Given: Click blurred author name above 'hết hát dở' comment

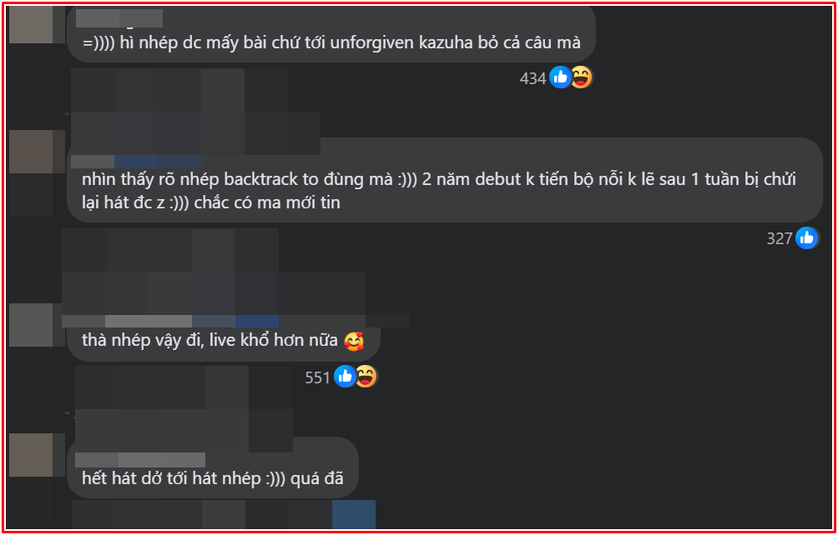Looking at the screenshot, I should coord(140,460).
